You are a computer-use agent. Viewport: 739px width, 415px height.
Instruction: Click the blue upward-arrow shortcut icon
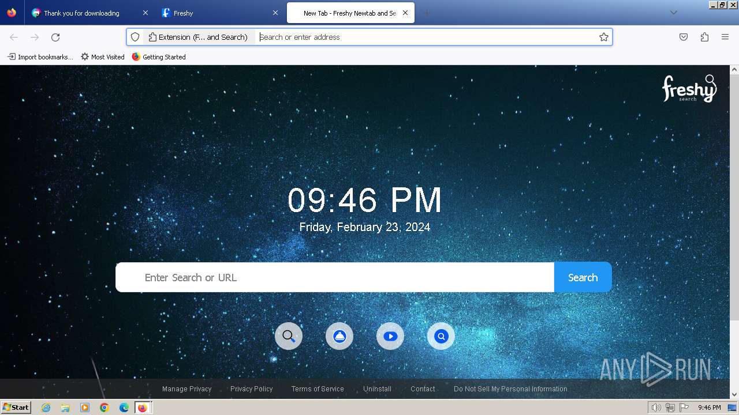coord(339,336)
